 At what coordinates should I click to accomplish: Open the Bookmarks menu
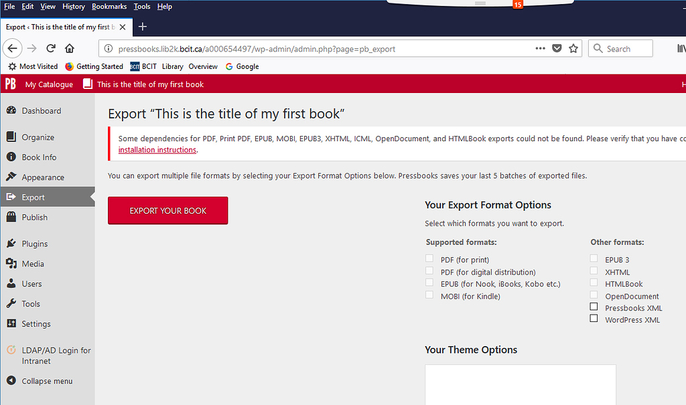109,6
